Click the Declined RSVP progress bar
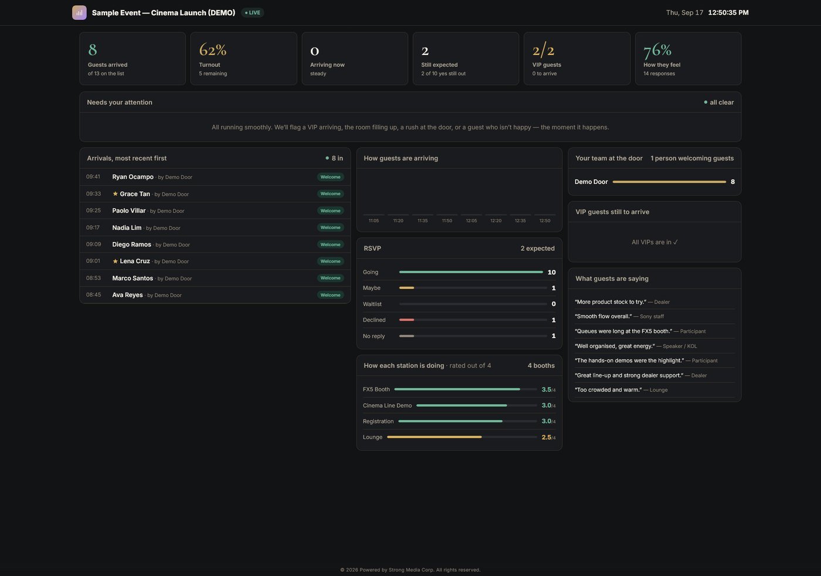 point(473,320)
